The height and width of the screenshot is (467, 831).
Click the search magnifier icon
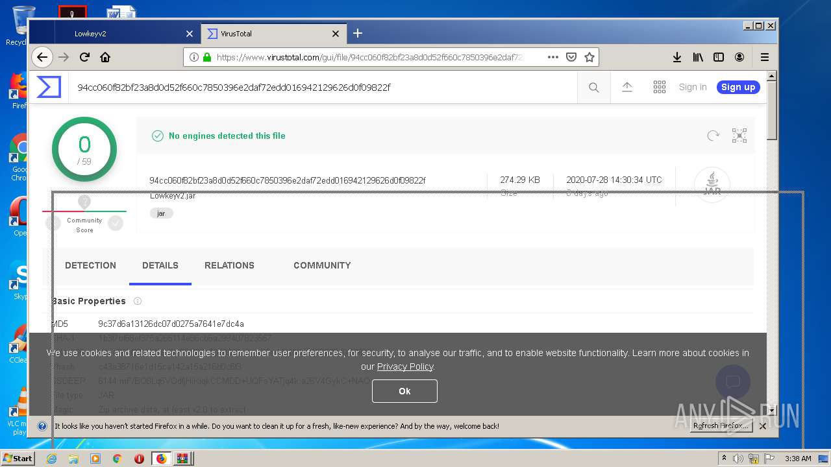point(594,88)
